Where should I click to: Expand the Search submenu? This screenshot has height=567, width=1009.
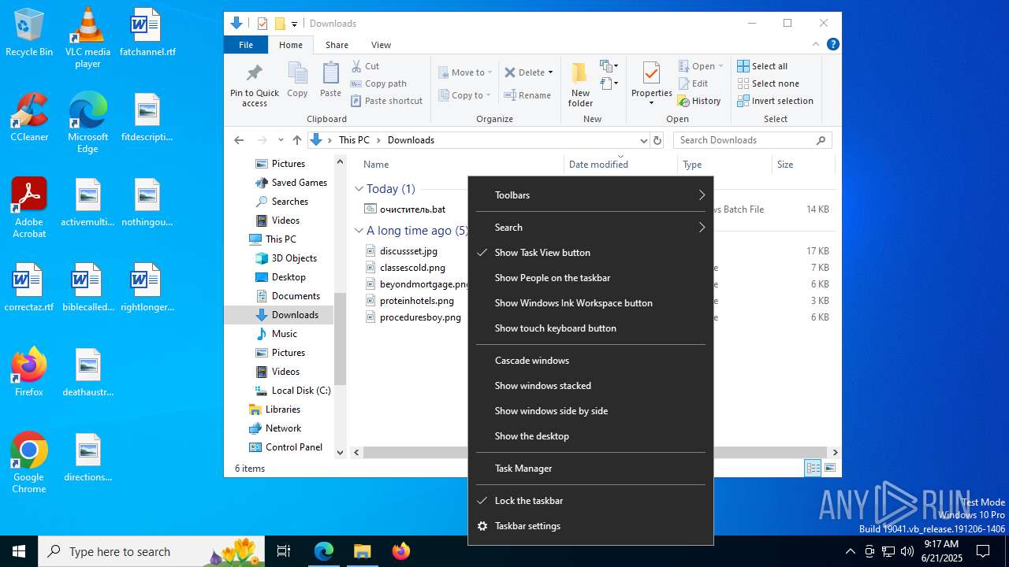(590, 228)
